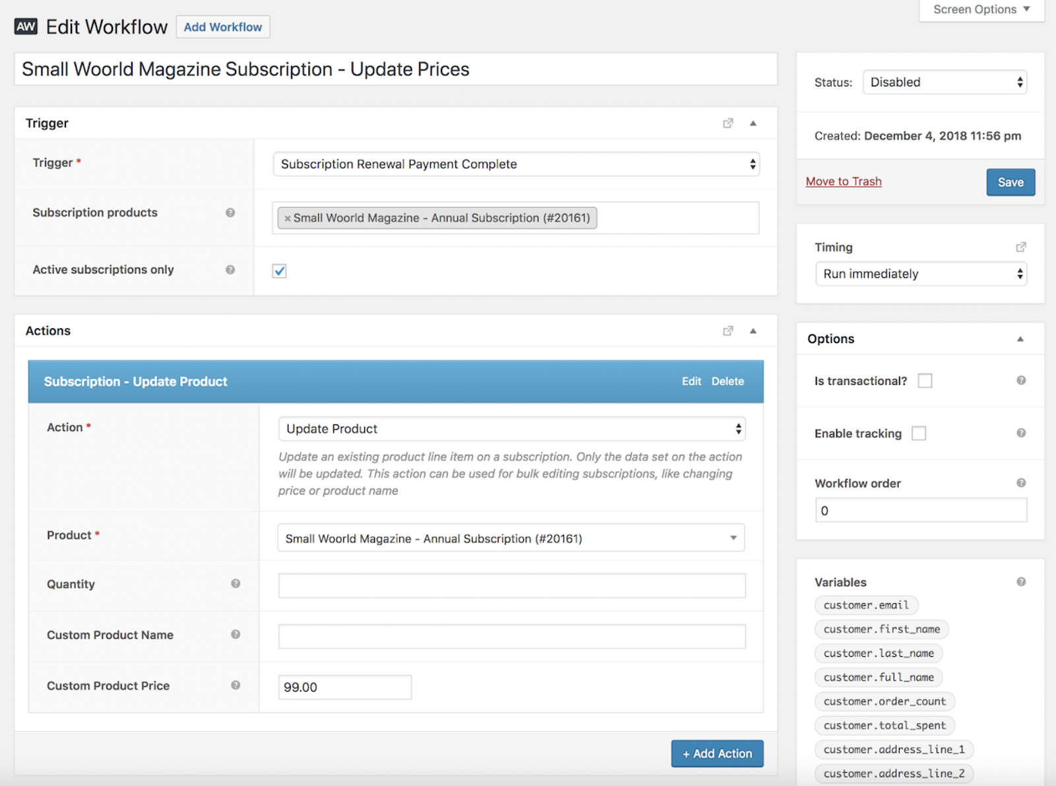The image size is (1056, 786).
Task: Click the Subscription products field
Action: pyautogui.click(x=515, y=218)
